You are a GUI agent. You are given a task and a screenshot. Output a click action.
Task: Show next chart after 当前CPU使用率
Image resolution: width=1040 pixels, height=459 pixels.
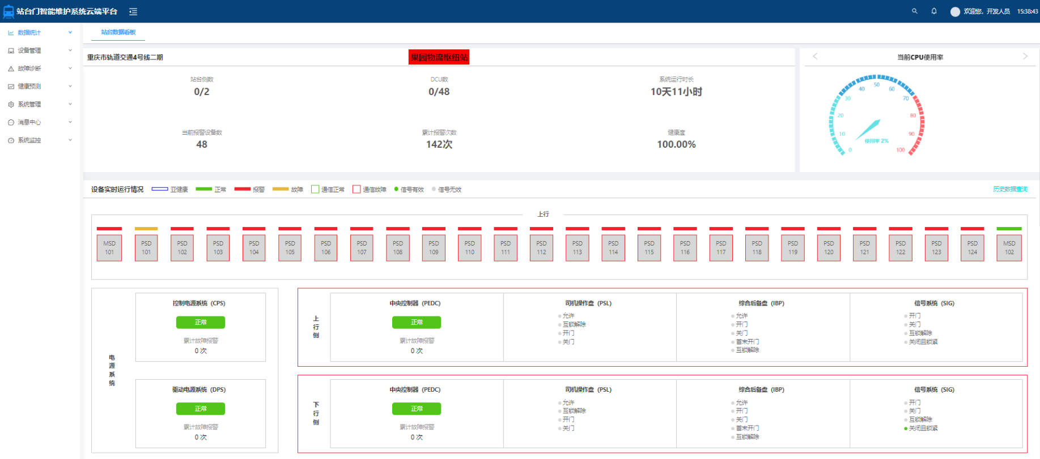[x=1025, y=57]
